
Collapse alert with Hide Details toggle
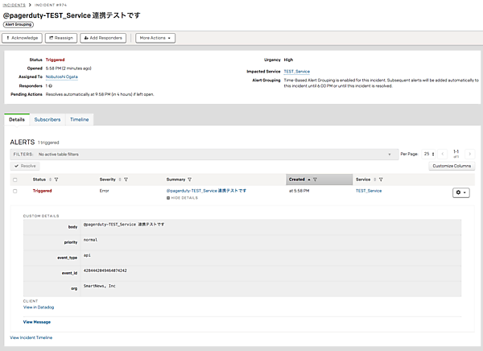pyautogui.click(x=184, y=197)
